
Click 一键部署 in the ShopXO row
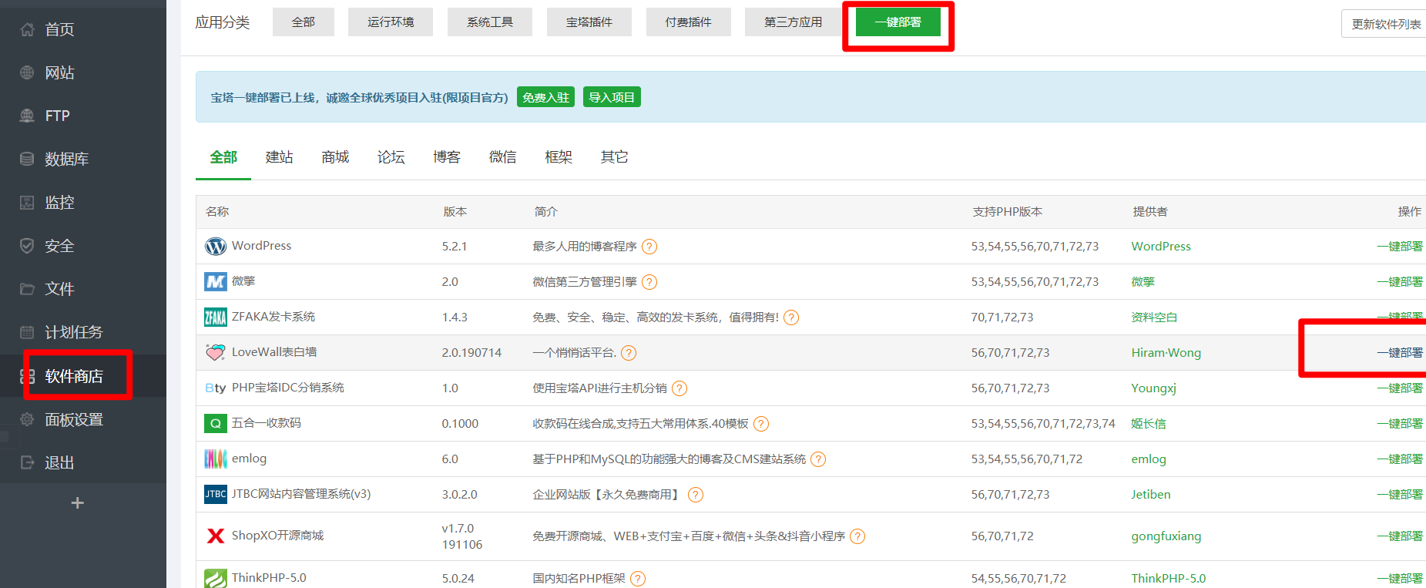[x=1400, y=536]
